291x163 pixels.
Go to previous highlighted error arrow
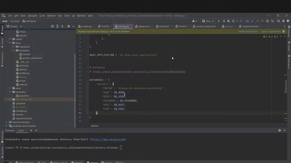pos(281,37)
